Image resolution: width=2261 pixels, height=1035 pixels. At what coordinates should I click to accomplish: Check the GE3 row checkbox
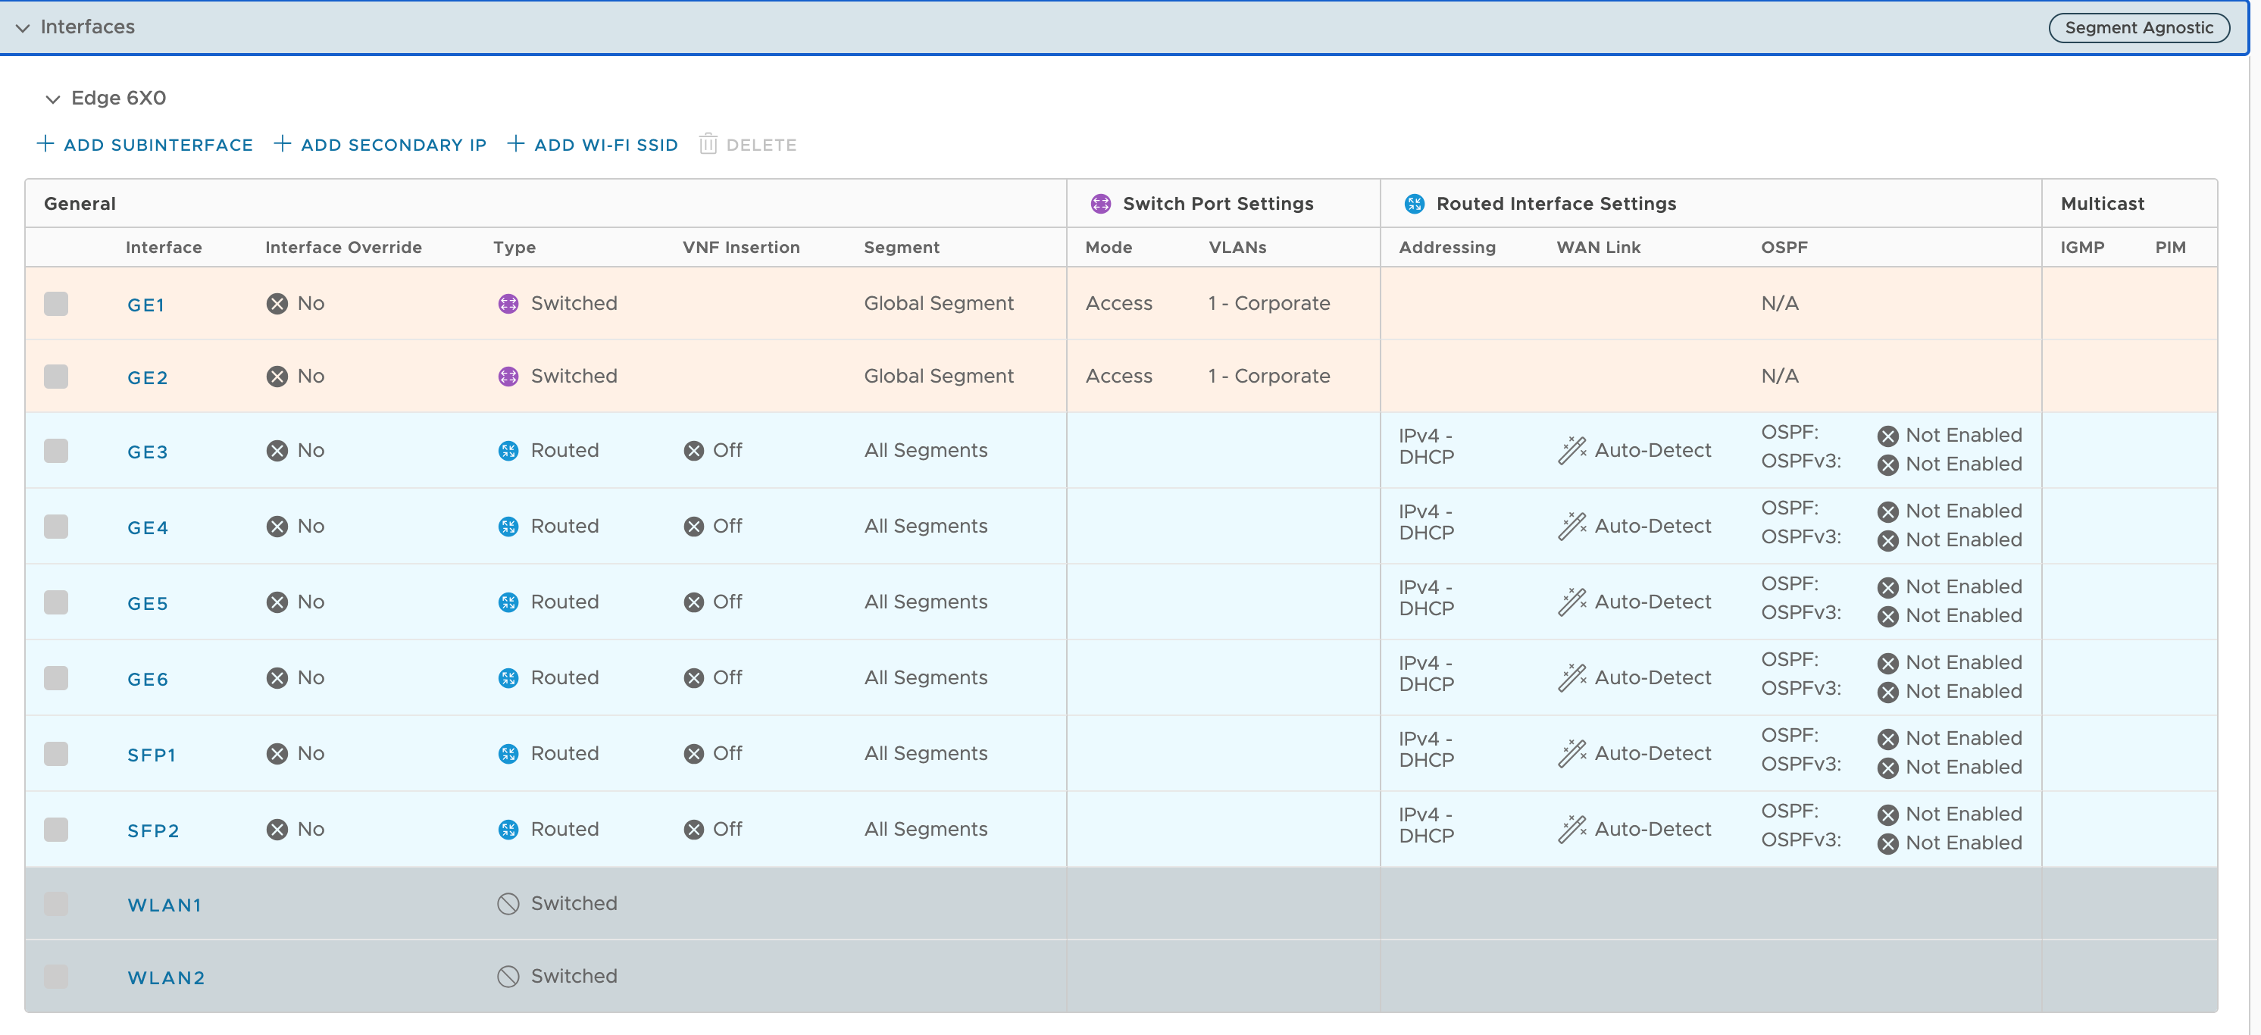coord(56,450)
